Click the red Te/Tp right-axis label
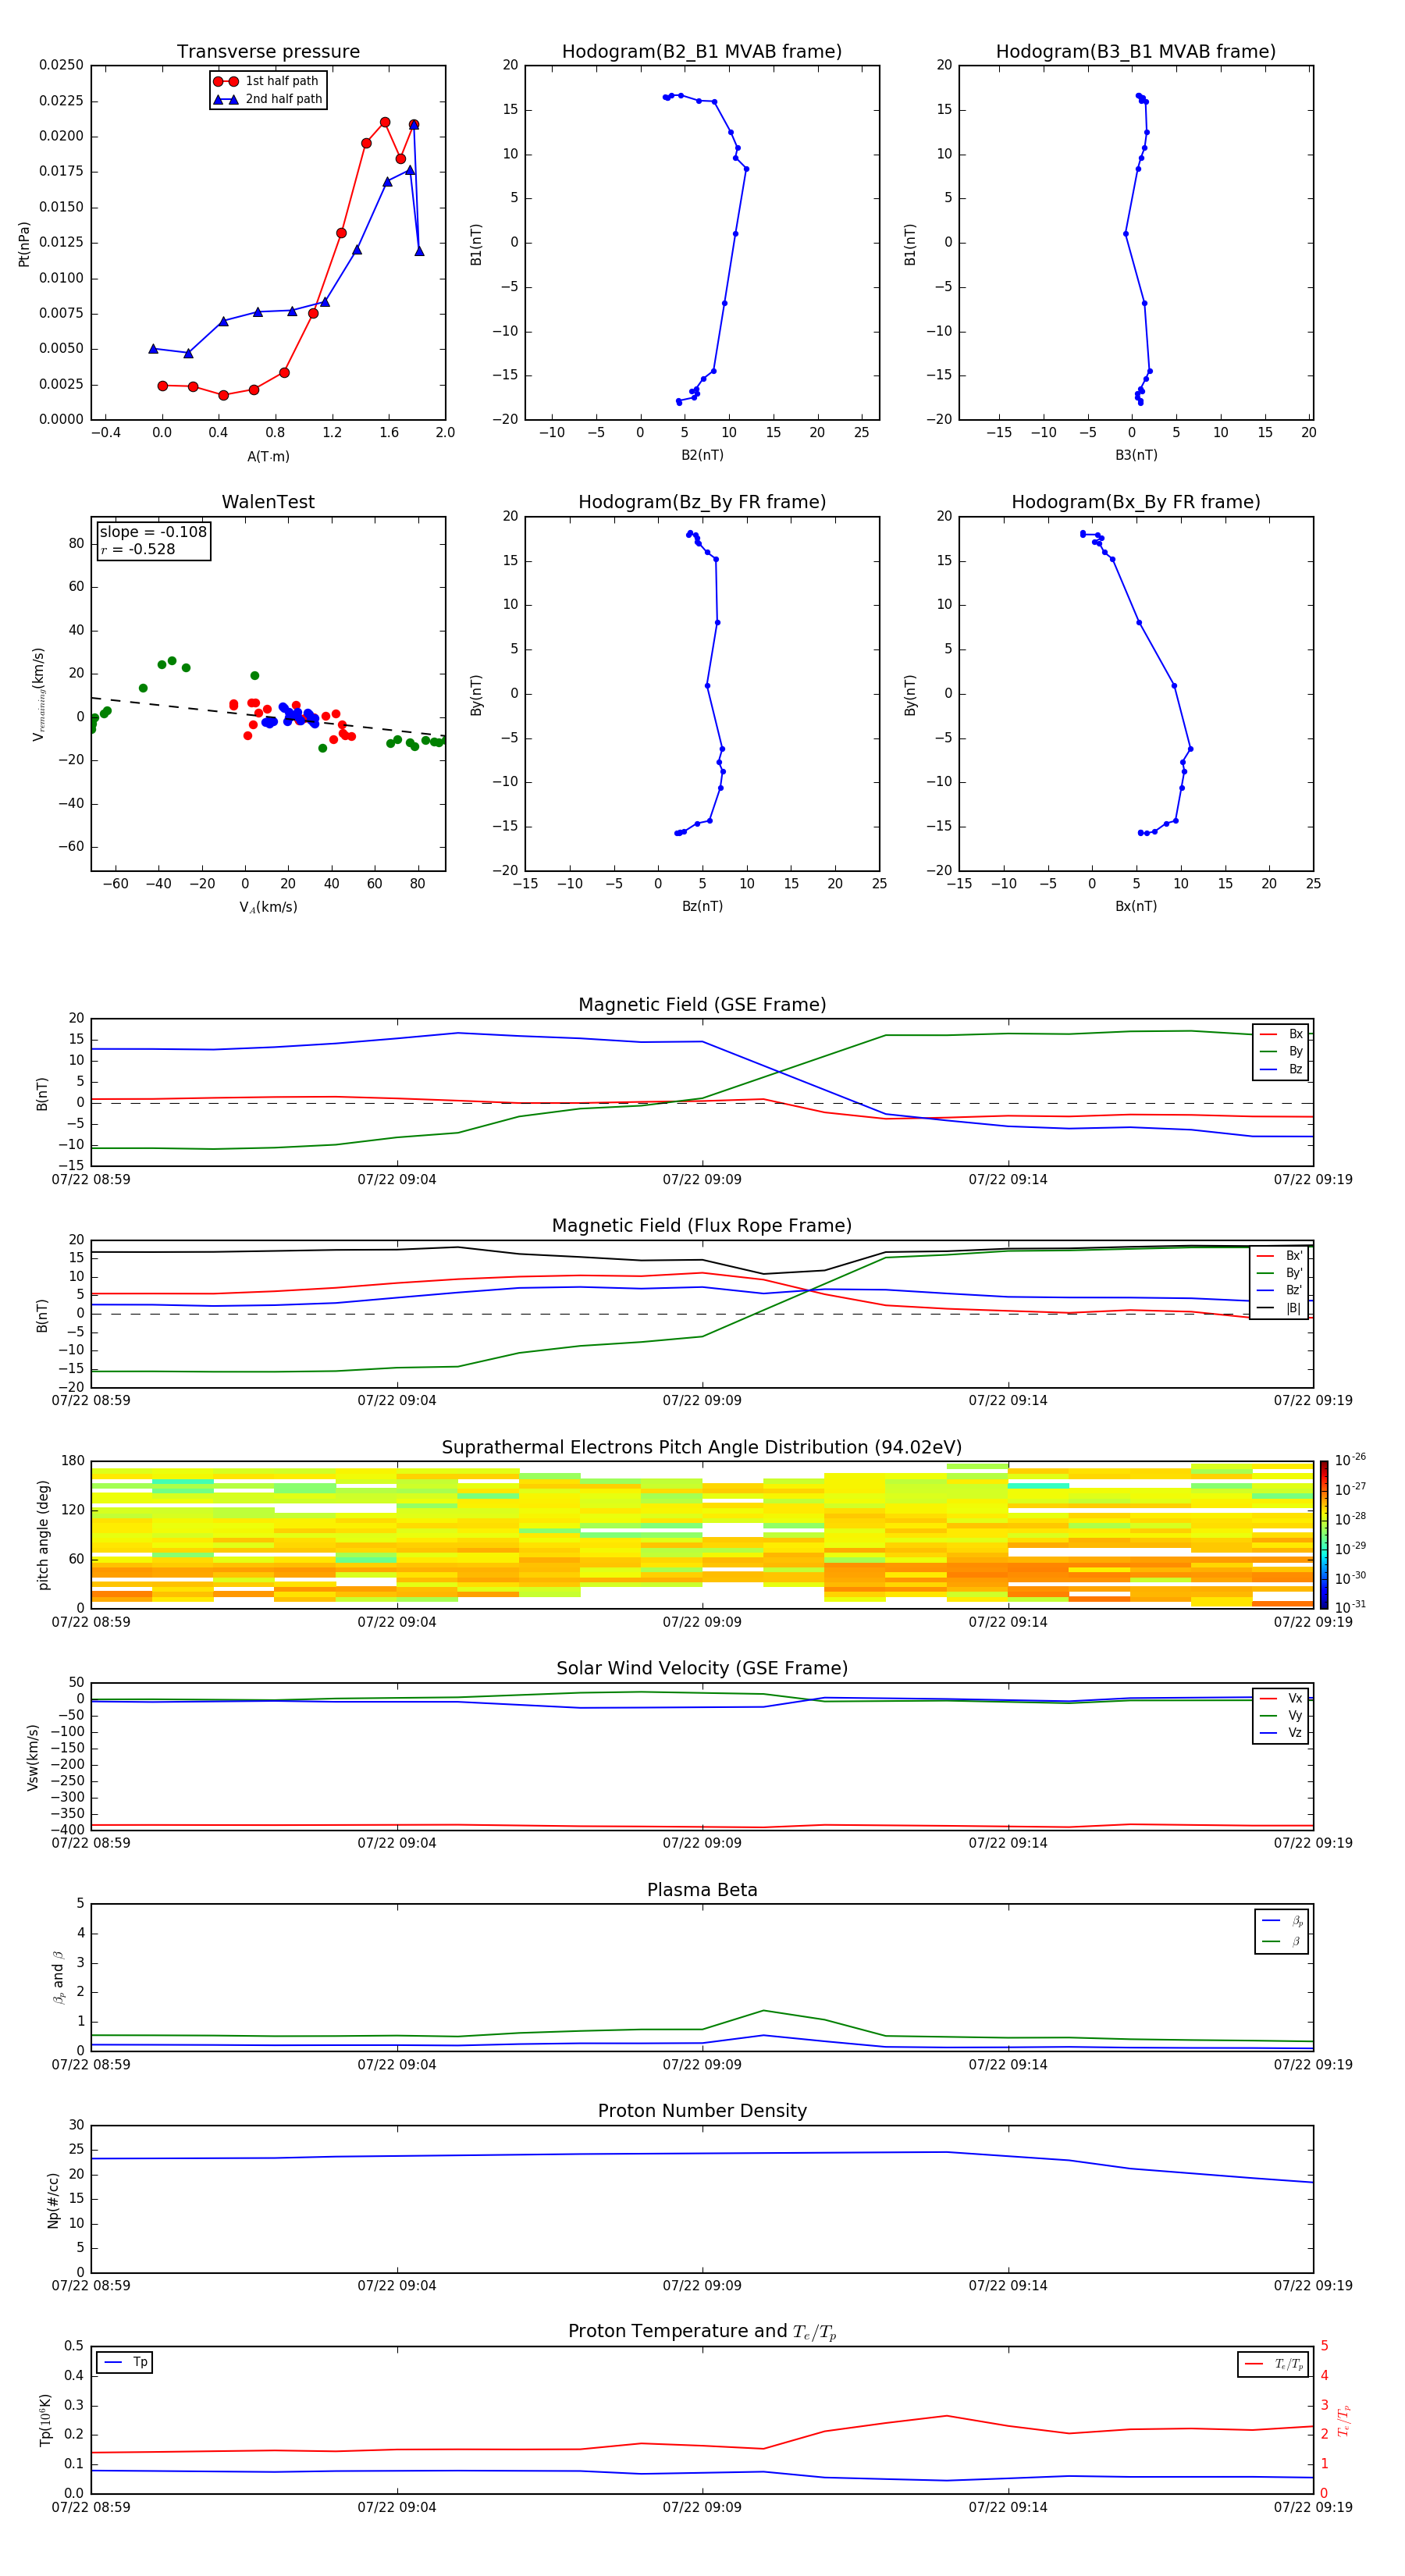The image size is (1405, 2576). click(1343, 2421)
